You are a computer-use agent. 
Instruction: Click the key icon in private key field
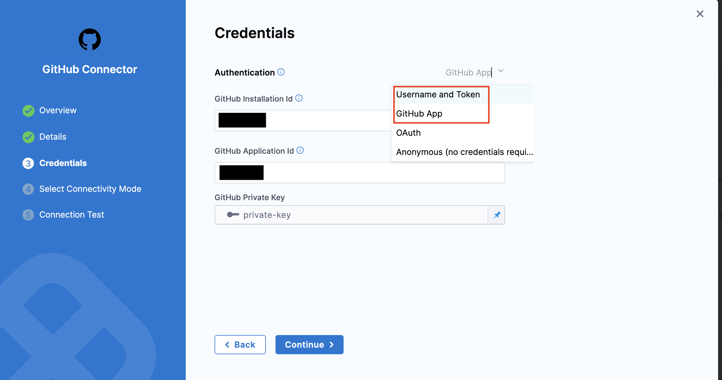coord(233,215)
